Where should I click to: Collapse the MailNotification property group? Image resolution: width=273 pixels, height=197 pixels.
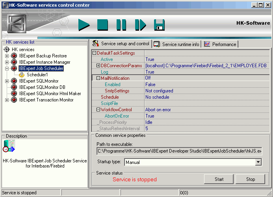pos(98,78)
